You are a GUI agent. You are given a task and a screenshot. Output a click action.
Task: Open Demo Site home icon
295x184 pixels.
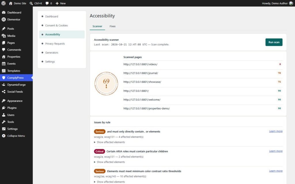(x=11, y=3)
